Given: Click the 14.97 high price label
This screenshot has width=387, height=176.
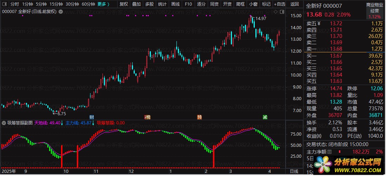Looking at the screenshot, I should pyautogui.click(x=261, y=18).
